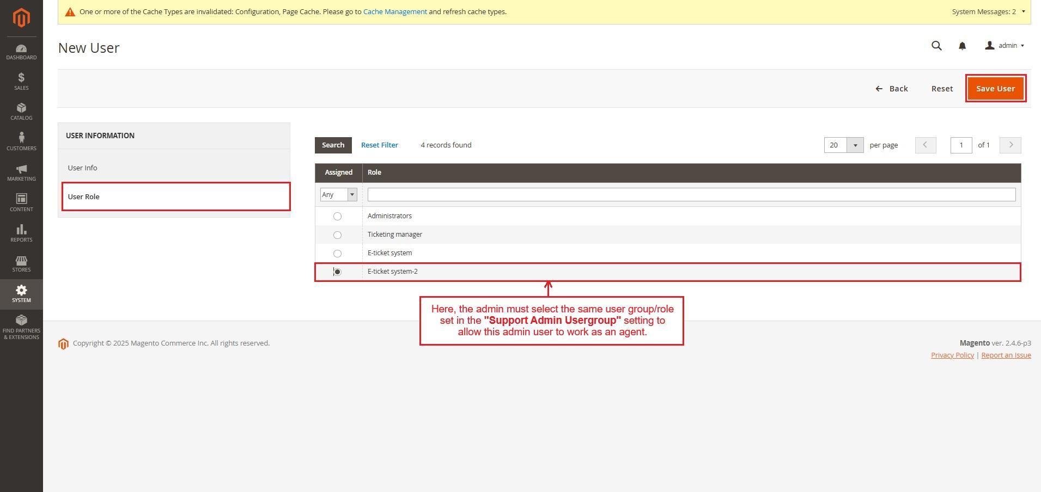
Task: Select the E-ticket system-2 role radio
Action: [x=337, y=272]
